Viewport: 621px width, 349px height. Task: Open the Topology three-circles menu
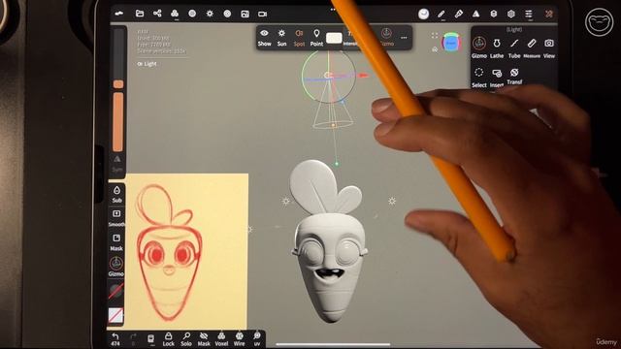click(175, 14)
